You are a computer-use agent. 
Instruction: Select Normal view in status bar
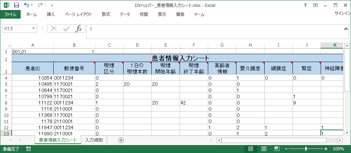251,149
